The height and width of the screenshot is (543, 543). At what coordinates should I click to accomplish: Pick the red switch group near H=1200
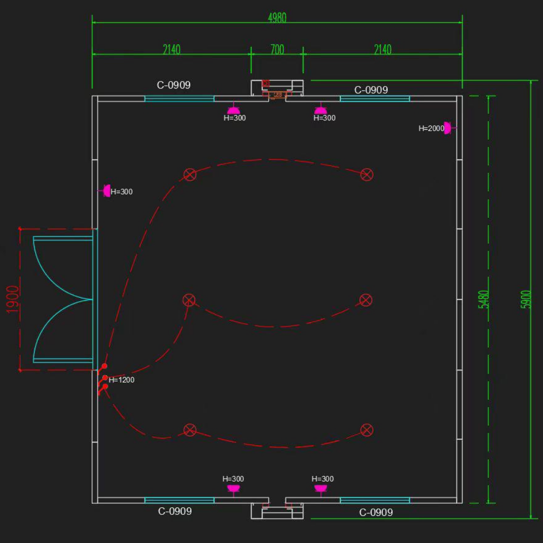click(x=103, y=379)
